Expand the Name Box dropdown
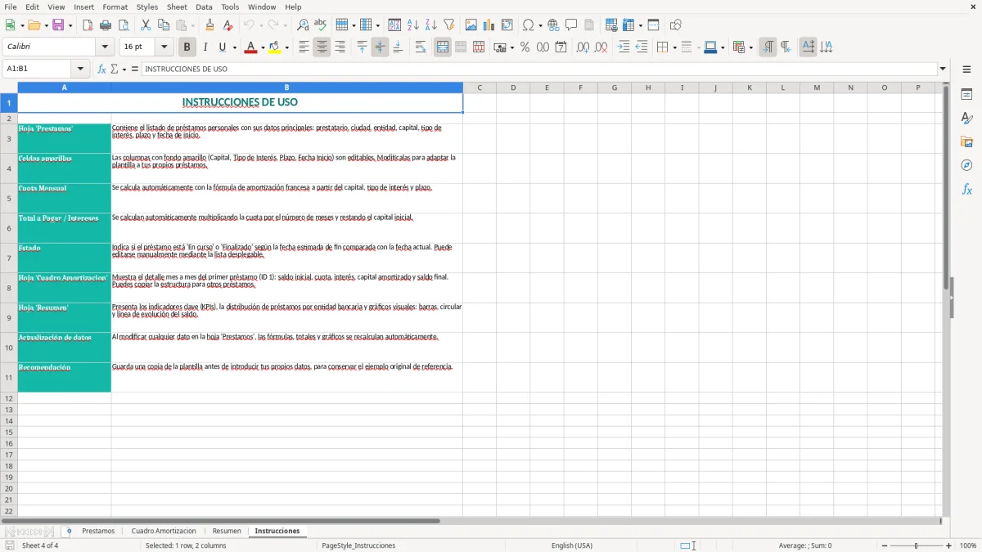The width and height of the screenshot is (982, 552). point(82,69)
